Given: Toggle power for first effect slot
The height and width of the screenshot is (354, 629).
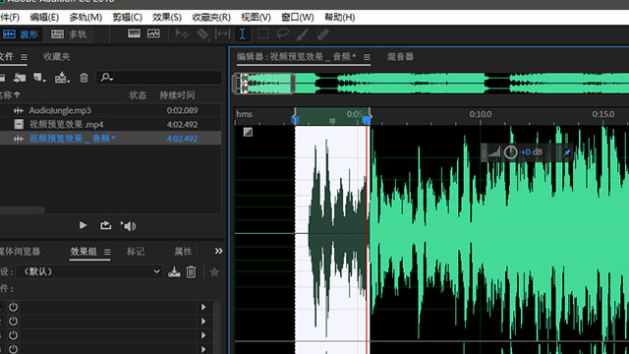Looking at the screenshot, I should pyautogui.click(x=13, y=307).
